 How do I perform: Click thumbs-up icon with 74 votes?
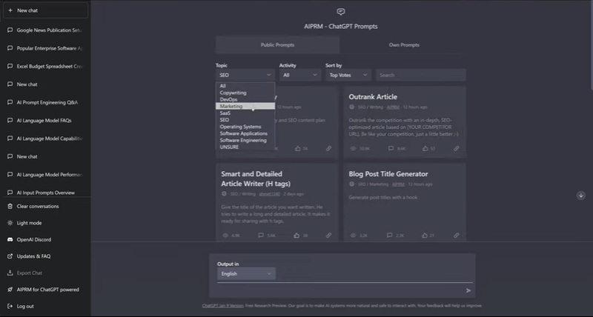point(298,148)
